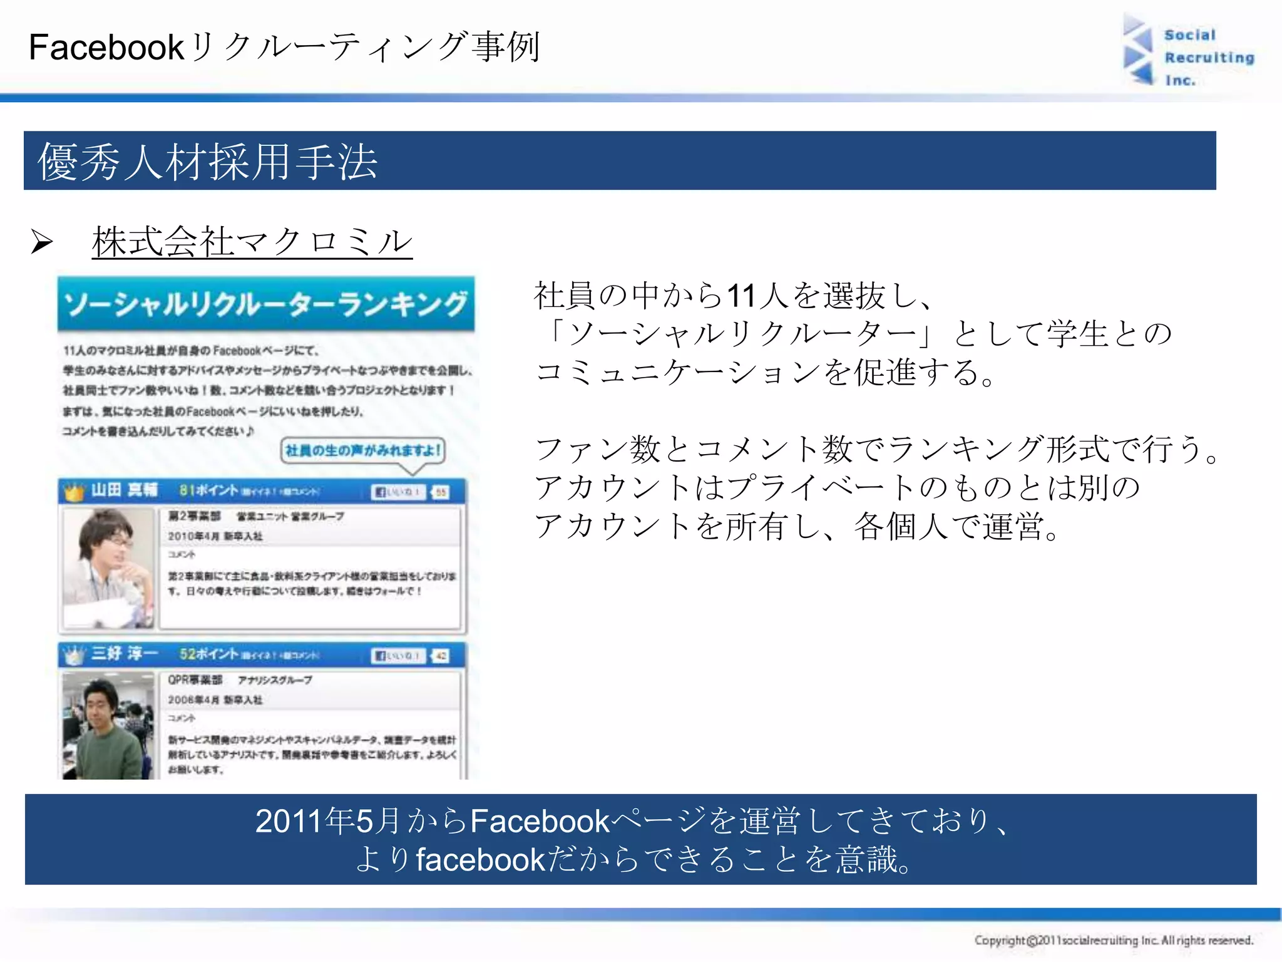Click the crown icon next to 三好 淳一
The image size is (1282, 962).
74,655
